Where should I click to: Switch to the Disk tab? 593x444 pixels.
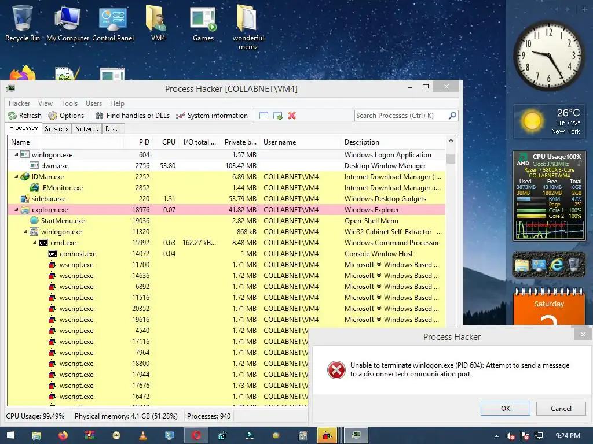(x=112, y=129)
